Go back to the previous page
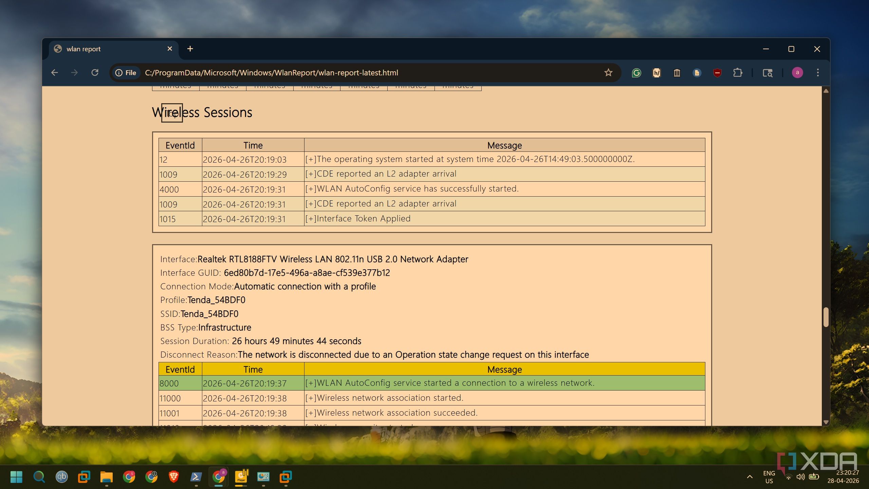869x489 pixels. click(54, 73)
